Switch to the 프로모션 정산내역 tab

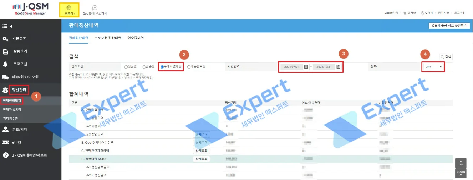coord(108,38)
